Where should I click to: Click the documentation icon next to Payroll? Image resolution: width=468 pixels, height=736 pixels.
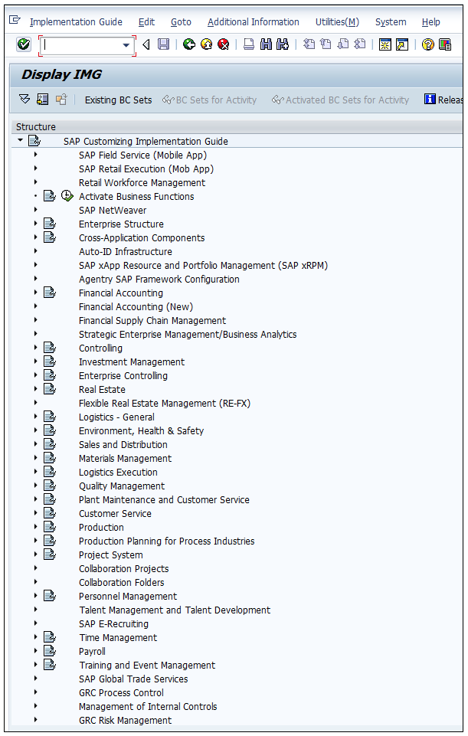pos(50,651)
